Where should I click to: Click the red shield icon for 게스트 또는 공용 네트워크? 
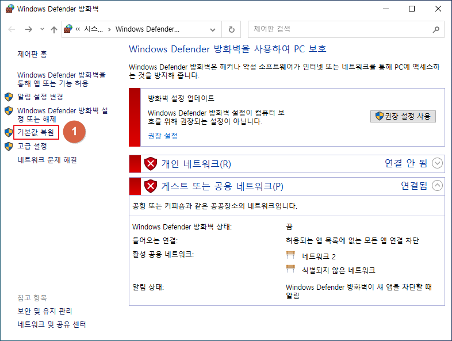(x=151, y=186)
